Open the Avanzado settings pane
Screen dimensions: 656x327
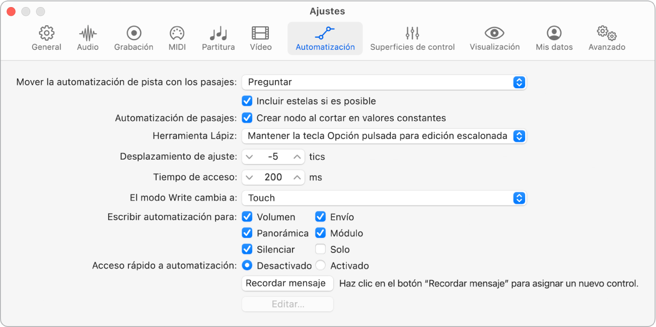click(x=606, y=38)
